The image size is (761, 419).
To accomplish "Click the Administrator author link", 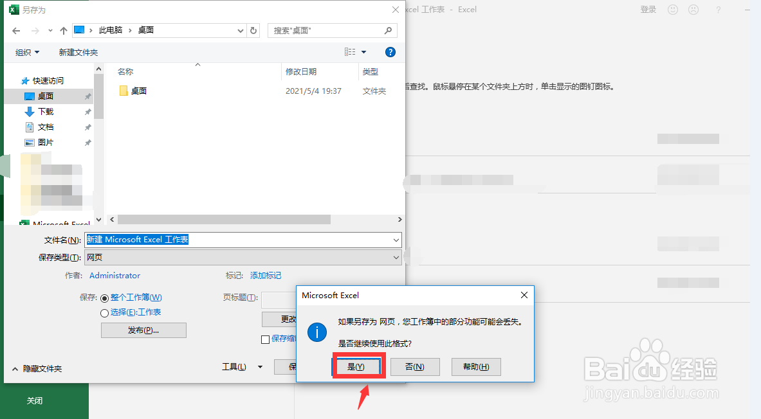I will [115, 276].
